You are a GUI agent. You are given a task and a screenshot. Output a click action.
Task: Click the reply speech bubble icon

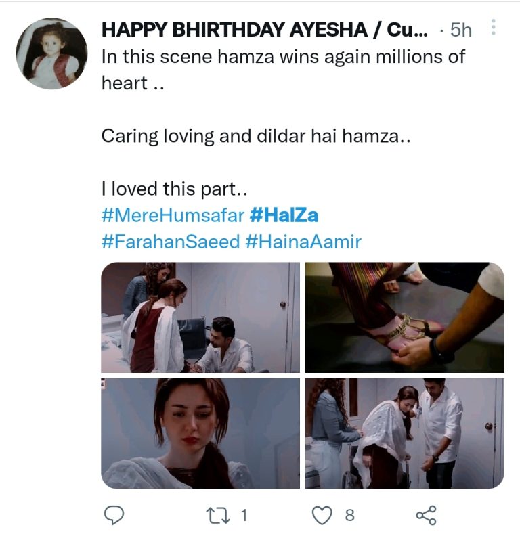114,516
